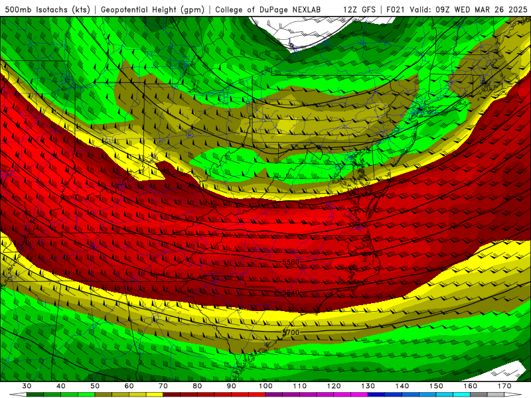Click the "09Z WED MAR 26 2025" valid time

[482, 9]
